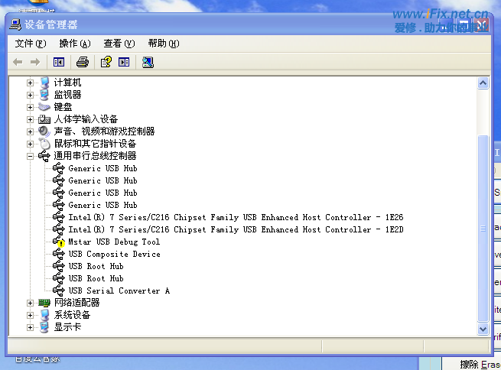Image resolution: width=501 pixels, height=370 pixels.
Task: Click the 计算机 category icon
Action: 44,83
